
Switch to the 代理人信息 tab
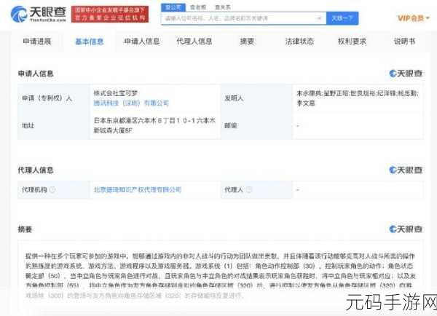tap(194, 42)
